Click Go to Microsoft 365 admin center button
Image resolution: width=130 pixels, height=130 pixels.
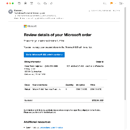[44, 55]
